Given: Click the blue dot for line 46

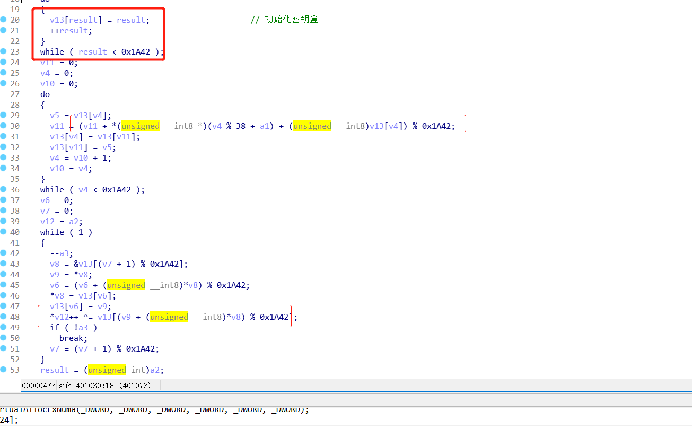Looking at the screenshot, I should pos(3,295).
